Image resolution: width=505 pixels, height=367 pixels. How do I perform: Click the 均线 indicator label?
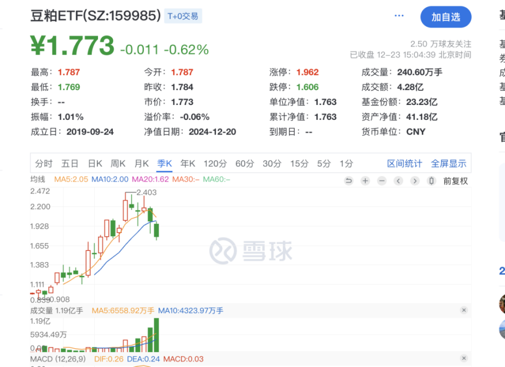coord(38,179)
